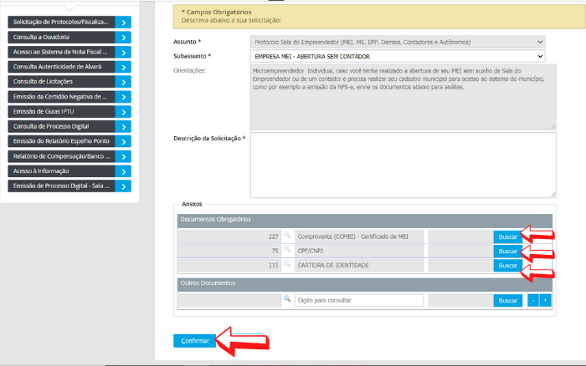
Task: Expand the Subassunto dropdown
Action: (x=398, y=56)
